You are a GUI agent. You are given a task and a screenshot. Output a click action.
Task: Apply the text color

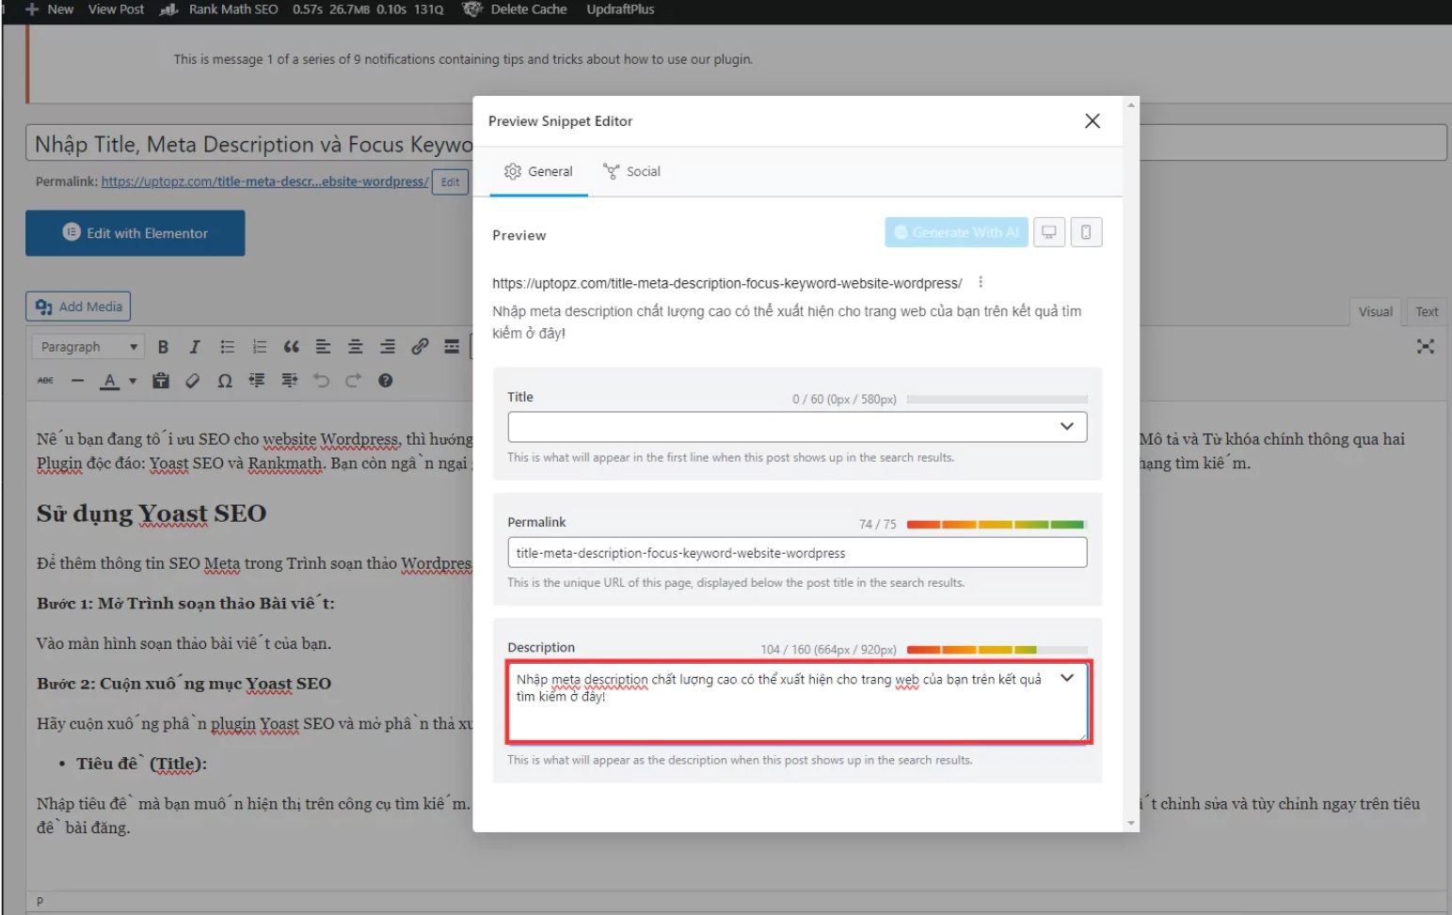(110, 381)
